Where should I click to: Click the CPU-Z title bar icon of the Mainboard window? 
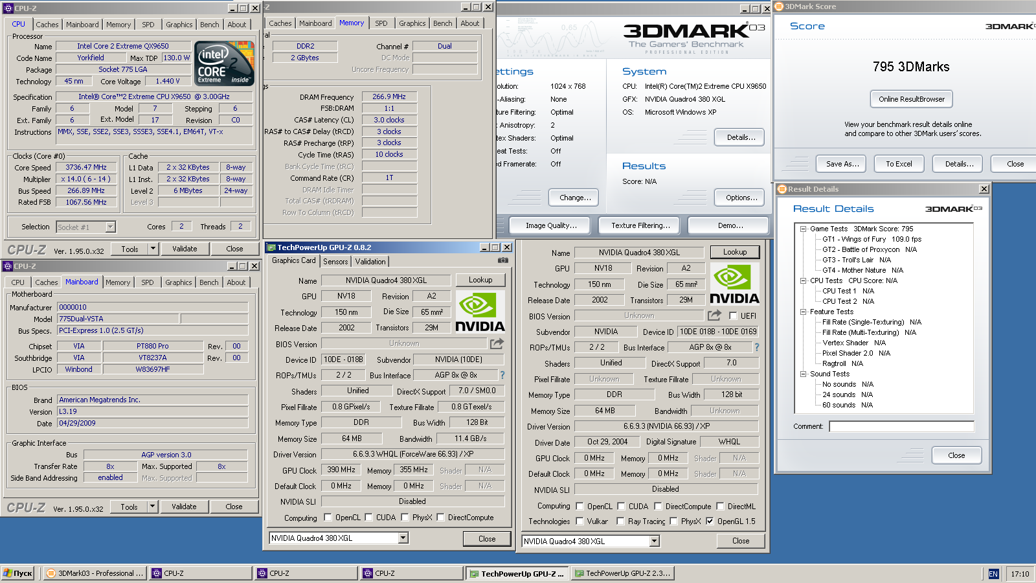pyautogui.click(x=8, y=266)
